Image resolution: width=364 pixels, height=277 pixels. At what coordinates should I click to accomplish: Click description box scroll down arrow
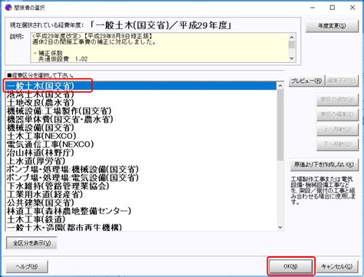pos(292,58)
